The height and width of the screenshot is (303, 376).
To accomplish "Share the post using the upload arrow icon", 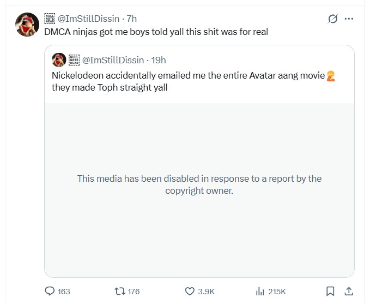I will pyautogui.click(x=349, y=291).
